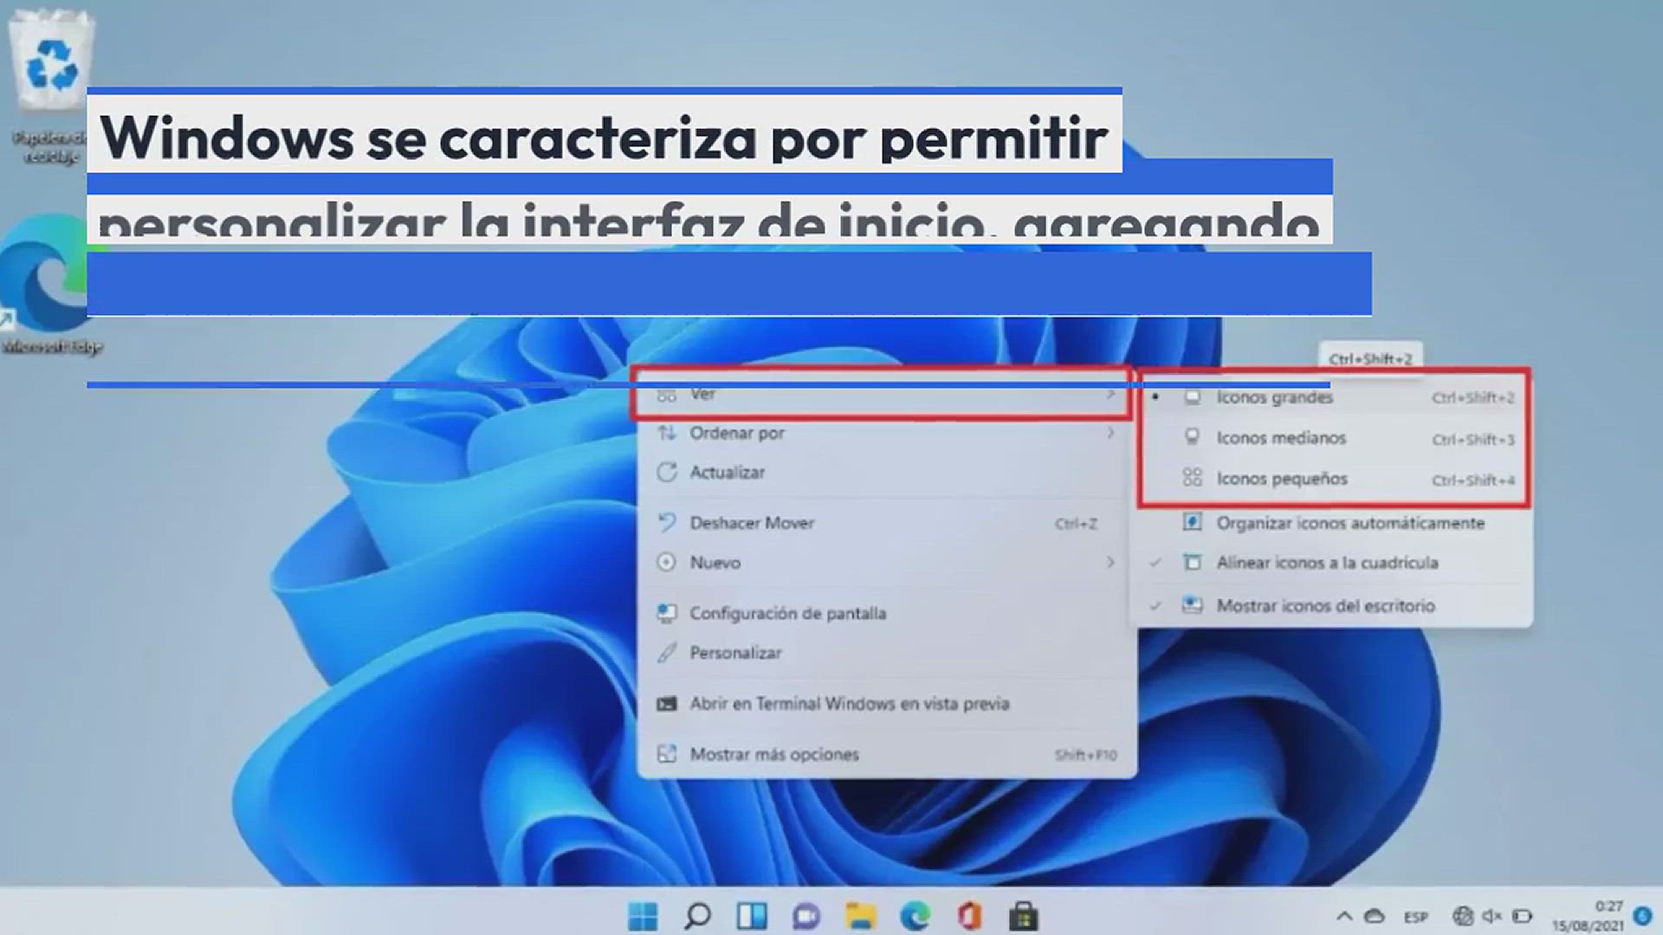Open Microsoft Store from the taskbar

[1023, 916]
